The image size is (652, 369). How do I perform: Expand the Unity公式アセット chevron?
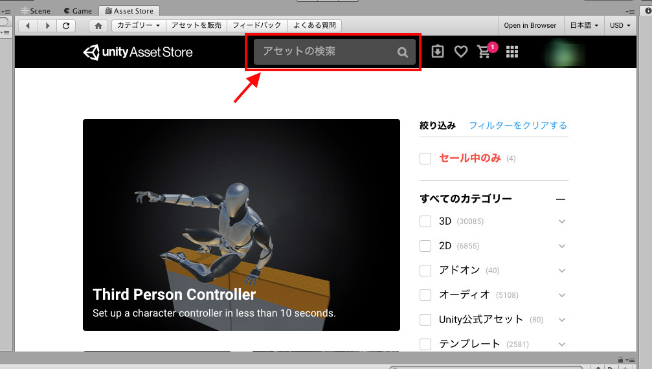(562, 320)
